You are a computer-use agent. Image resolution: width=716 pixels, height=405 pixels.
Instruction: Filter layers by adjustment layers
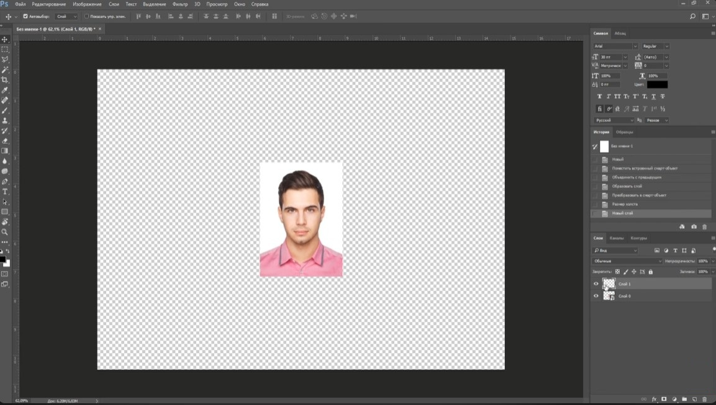coord(666,251)
